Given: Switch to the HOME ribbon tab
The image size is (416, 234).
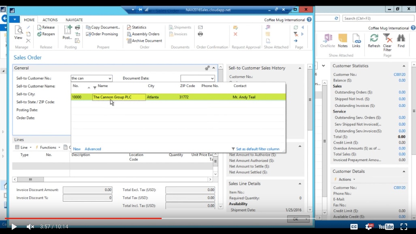Looking at the screenshot, I should point(29,19).
